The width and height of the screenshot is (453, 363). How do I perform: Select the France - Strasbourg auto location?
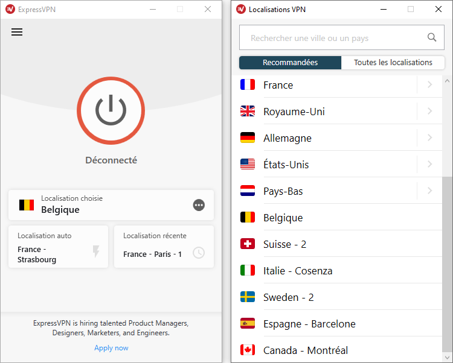click(x=59, y=247)
